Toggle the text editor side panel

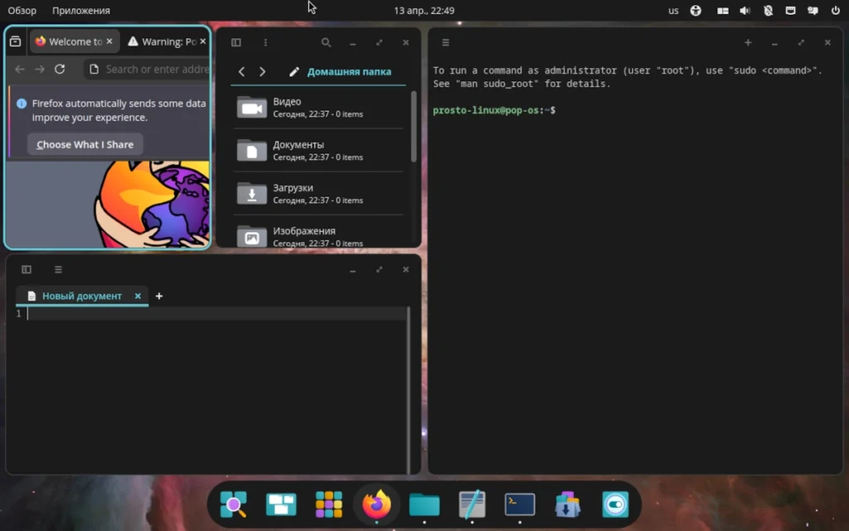click(27, 270)
